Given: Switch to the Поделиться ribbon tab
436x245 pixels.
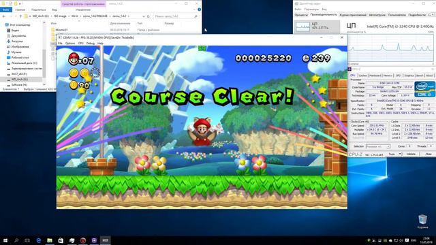Looking at the screenshot, I should pos(38,10).
